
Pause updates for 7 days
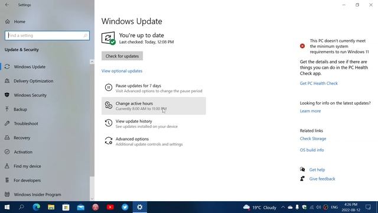(154, 88)
